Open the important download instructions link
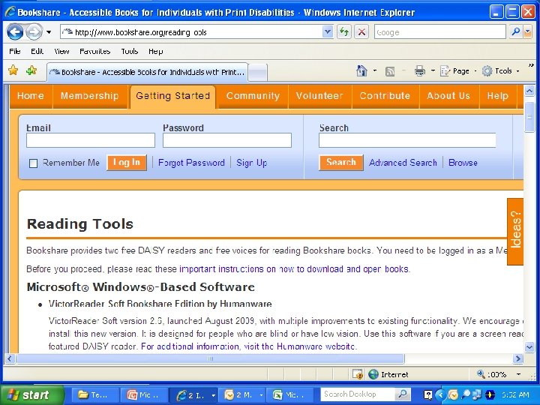Viewport: 540px width, 405px height. tap(295, 269)
